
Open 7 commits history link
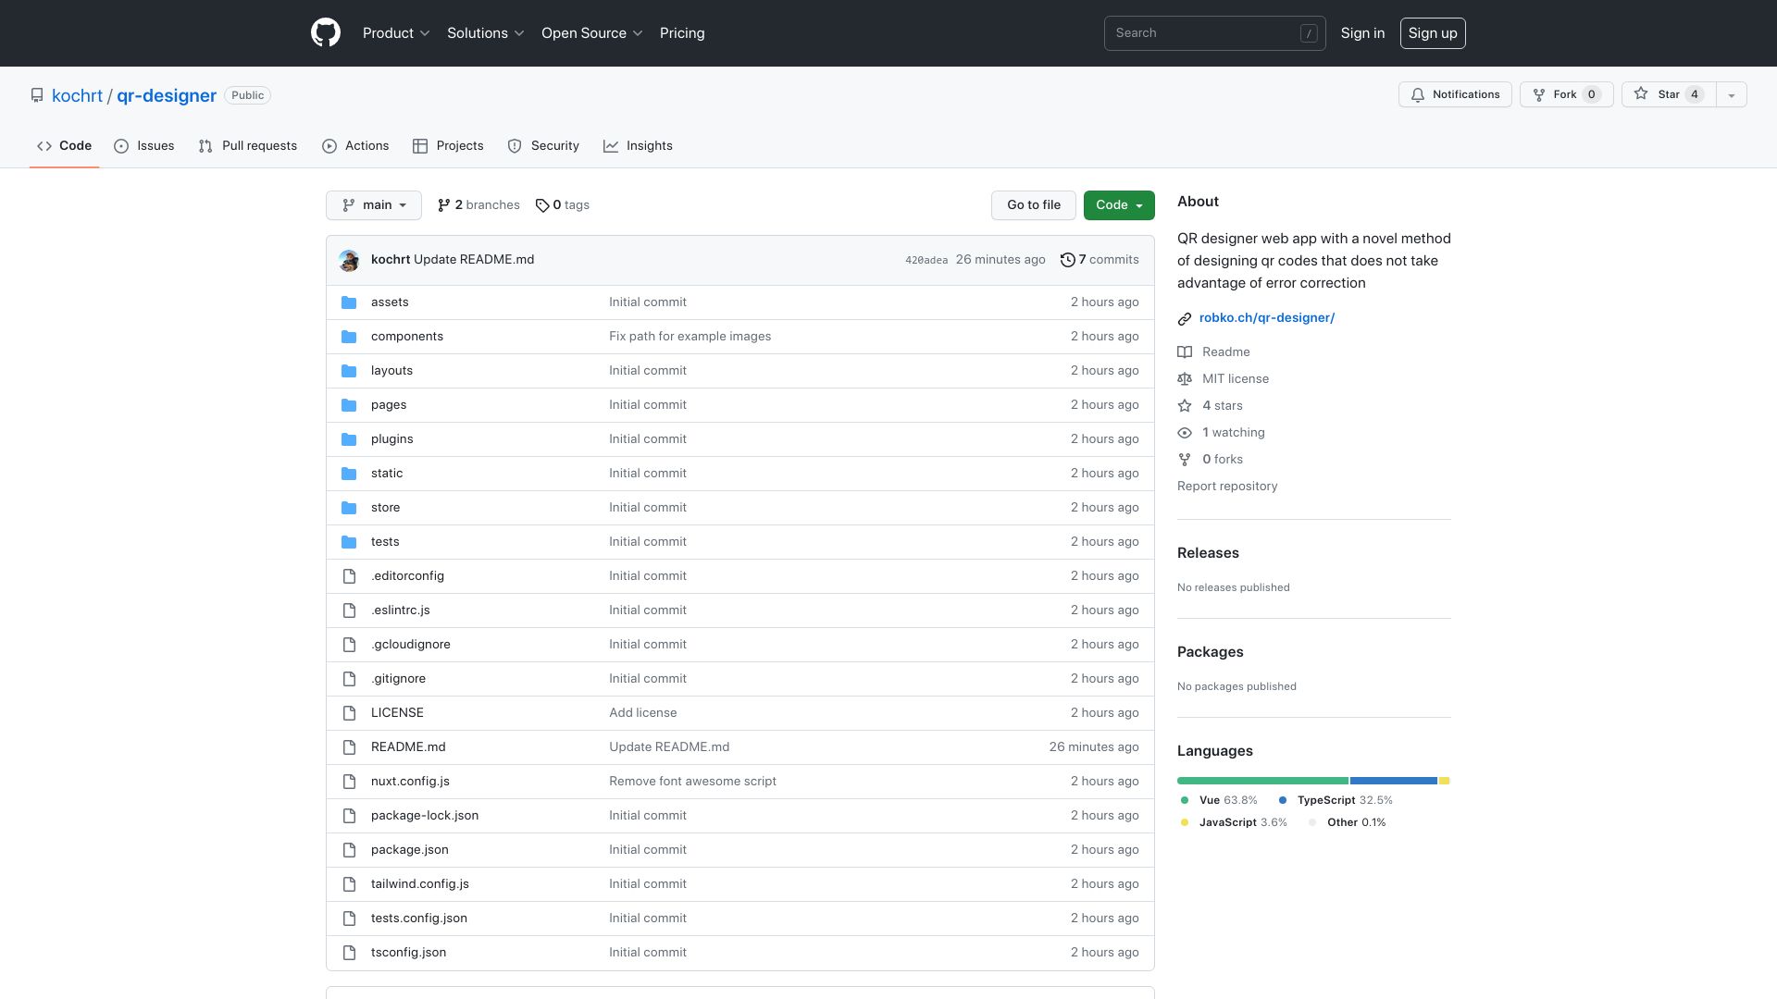point(1100,260)
